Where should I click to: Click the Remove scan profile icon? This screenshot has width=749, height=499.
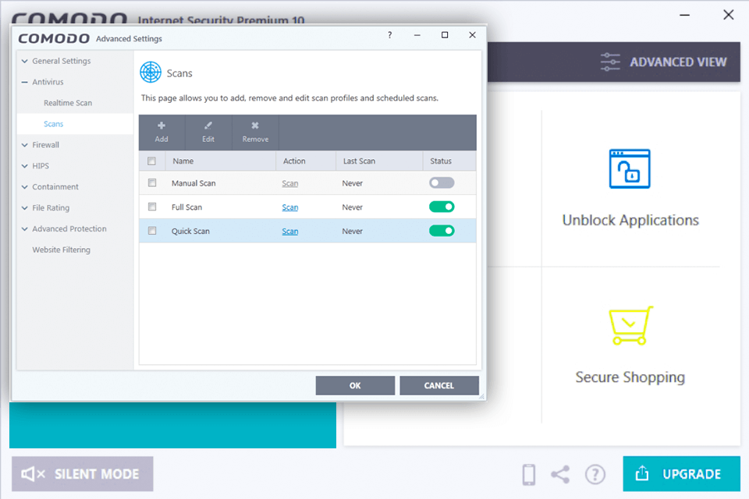255,126
